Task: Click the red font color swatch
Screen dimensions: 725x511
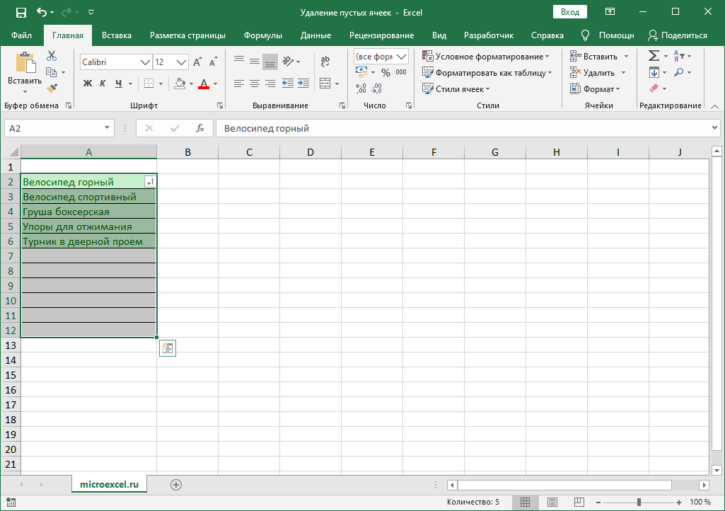Action: pyautogui.click(x=204, y=84)
